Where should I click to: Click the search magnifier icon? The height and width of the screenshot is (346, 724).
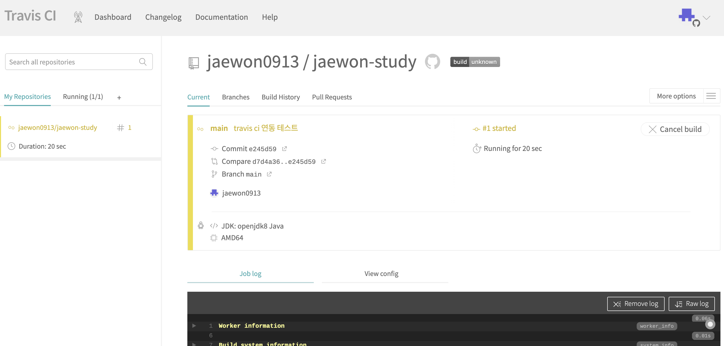point(143,62)
